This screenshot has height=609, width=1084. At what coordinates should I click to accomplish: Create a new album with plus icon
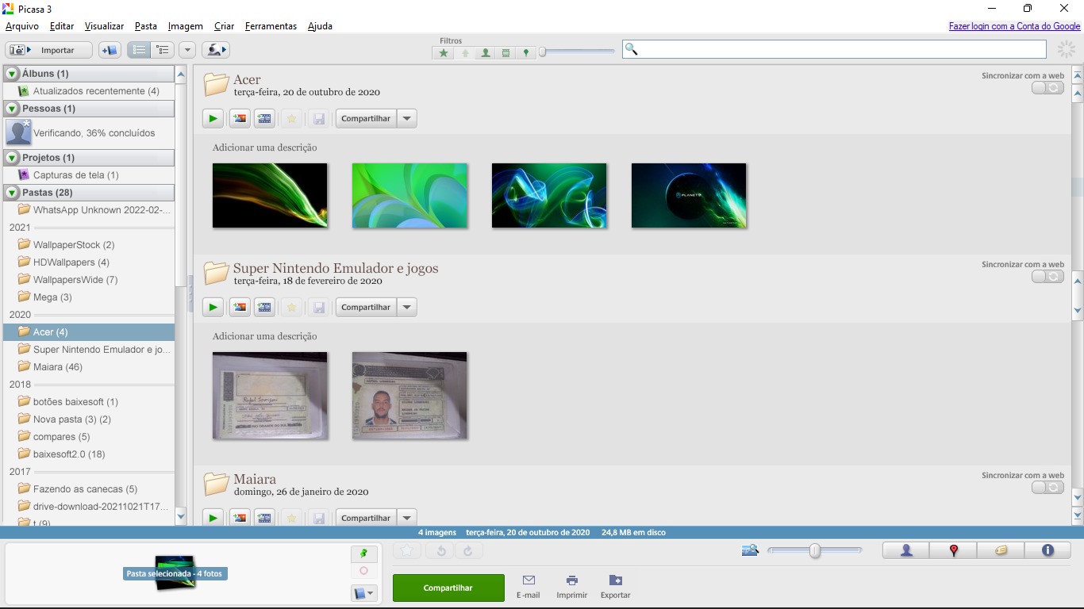[x=110, y=50]
